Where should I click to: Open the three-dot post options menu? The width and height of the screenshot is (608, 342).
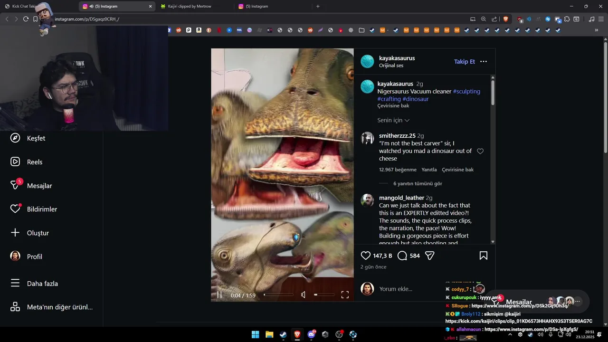pos(484,62)
